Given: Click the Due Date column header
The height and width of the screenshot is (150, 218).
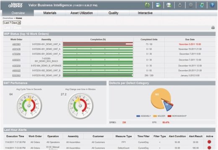Looking at the screenshot, I should [x=190, y=40].
